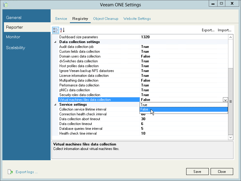241x181 pixels.
Task: Click the Export logs icon
Action: 10,172
